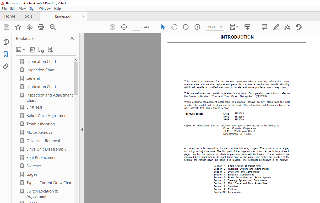The width and height of the screenshot is (320, 203).
Task: Delete the selected bookmark
Action: click(32, 50)
